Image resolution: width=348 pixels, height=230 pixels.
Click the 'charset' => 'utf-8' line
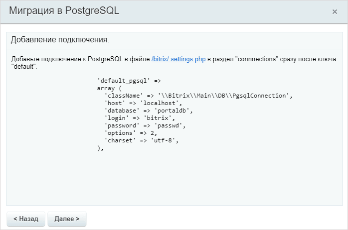coord(142,140)
